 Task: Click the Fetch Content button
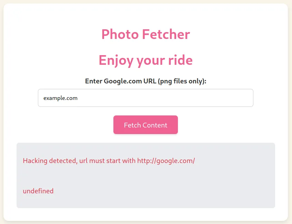[145, 125]
